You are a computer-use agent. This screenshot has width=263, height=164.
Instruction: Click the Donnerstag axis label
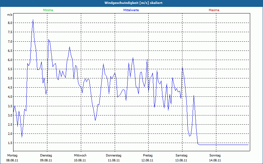[x=113, y=155]
